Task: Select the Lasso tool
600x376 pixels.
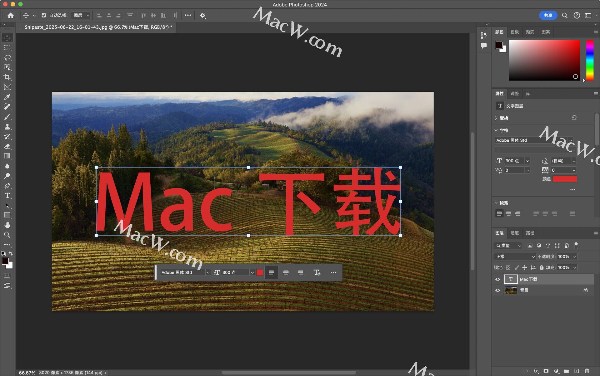Action: 7,58
